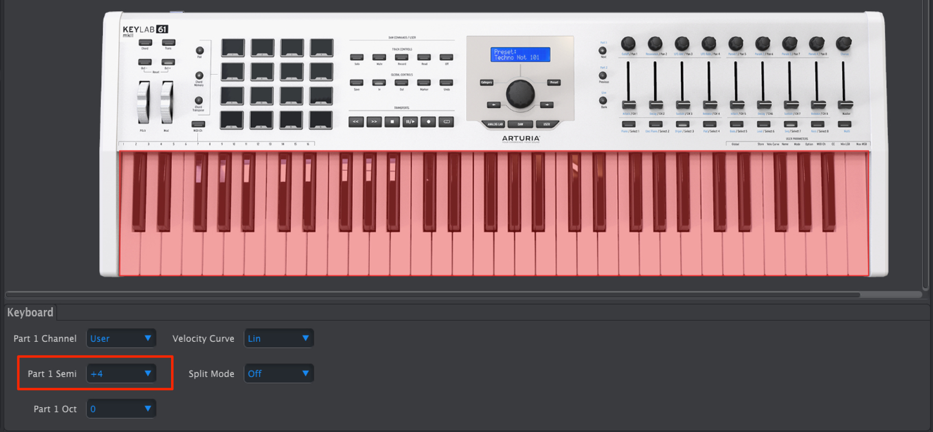Click the play/pause transport button
This screenshot has height=432, width=933.
point(410,122)
